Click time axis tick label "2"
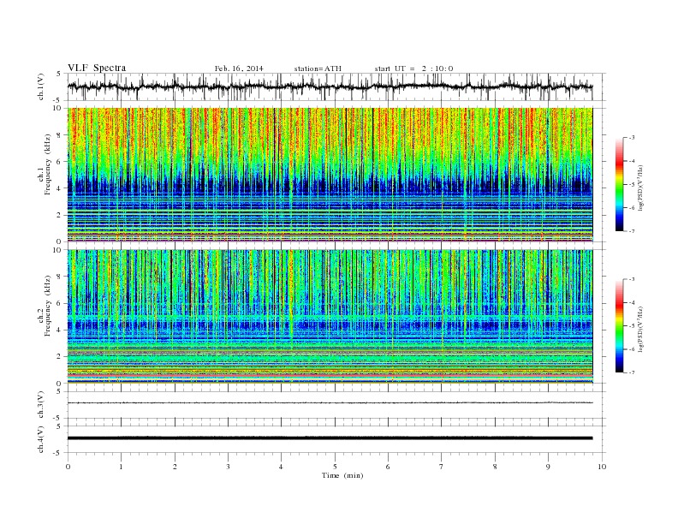Screen dimensions: 678x524 pyautogui.click(x=175, y=467)
